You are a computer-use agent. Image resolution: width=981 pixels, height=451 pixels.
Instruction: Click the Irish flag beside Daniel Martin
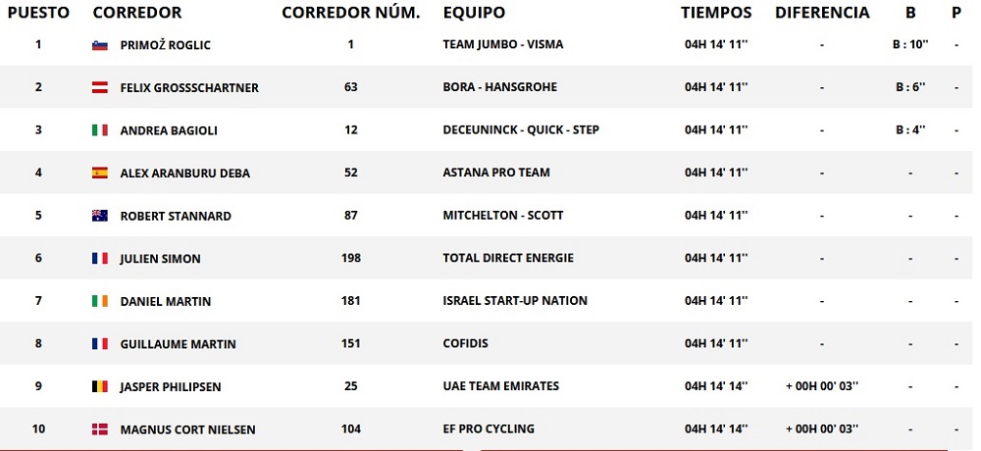[x=99, y=301]
